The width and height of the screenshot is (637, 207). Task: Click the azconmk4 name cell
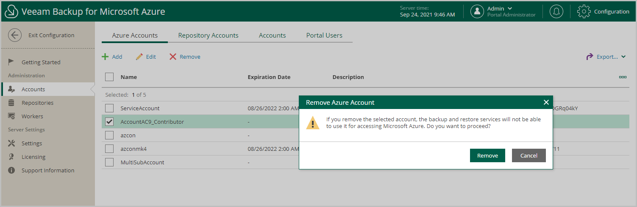click(134, 149)
